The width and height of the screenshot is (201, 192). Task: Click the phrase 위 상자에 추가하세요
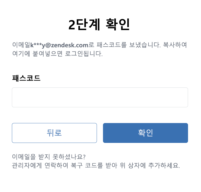tap(150, 165)
